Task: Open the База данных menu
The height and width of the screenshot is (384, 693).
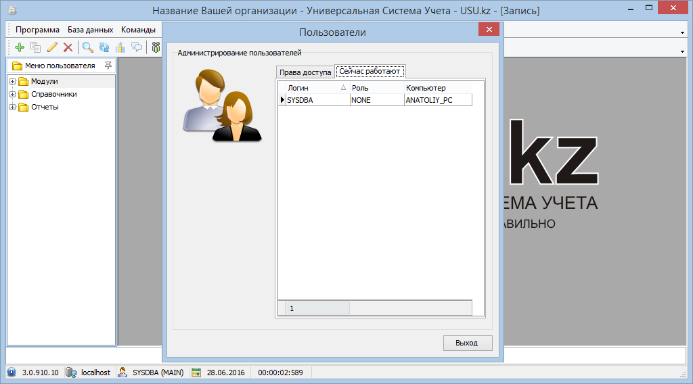Action: (90, 30)
